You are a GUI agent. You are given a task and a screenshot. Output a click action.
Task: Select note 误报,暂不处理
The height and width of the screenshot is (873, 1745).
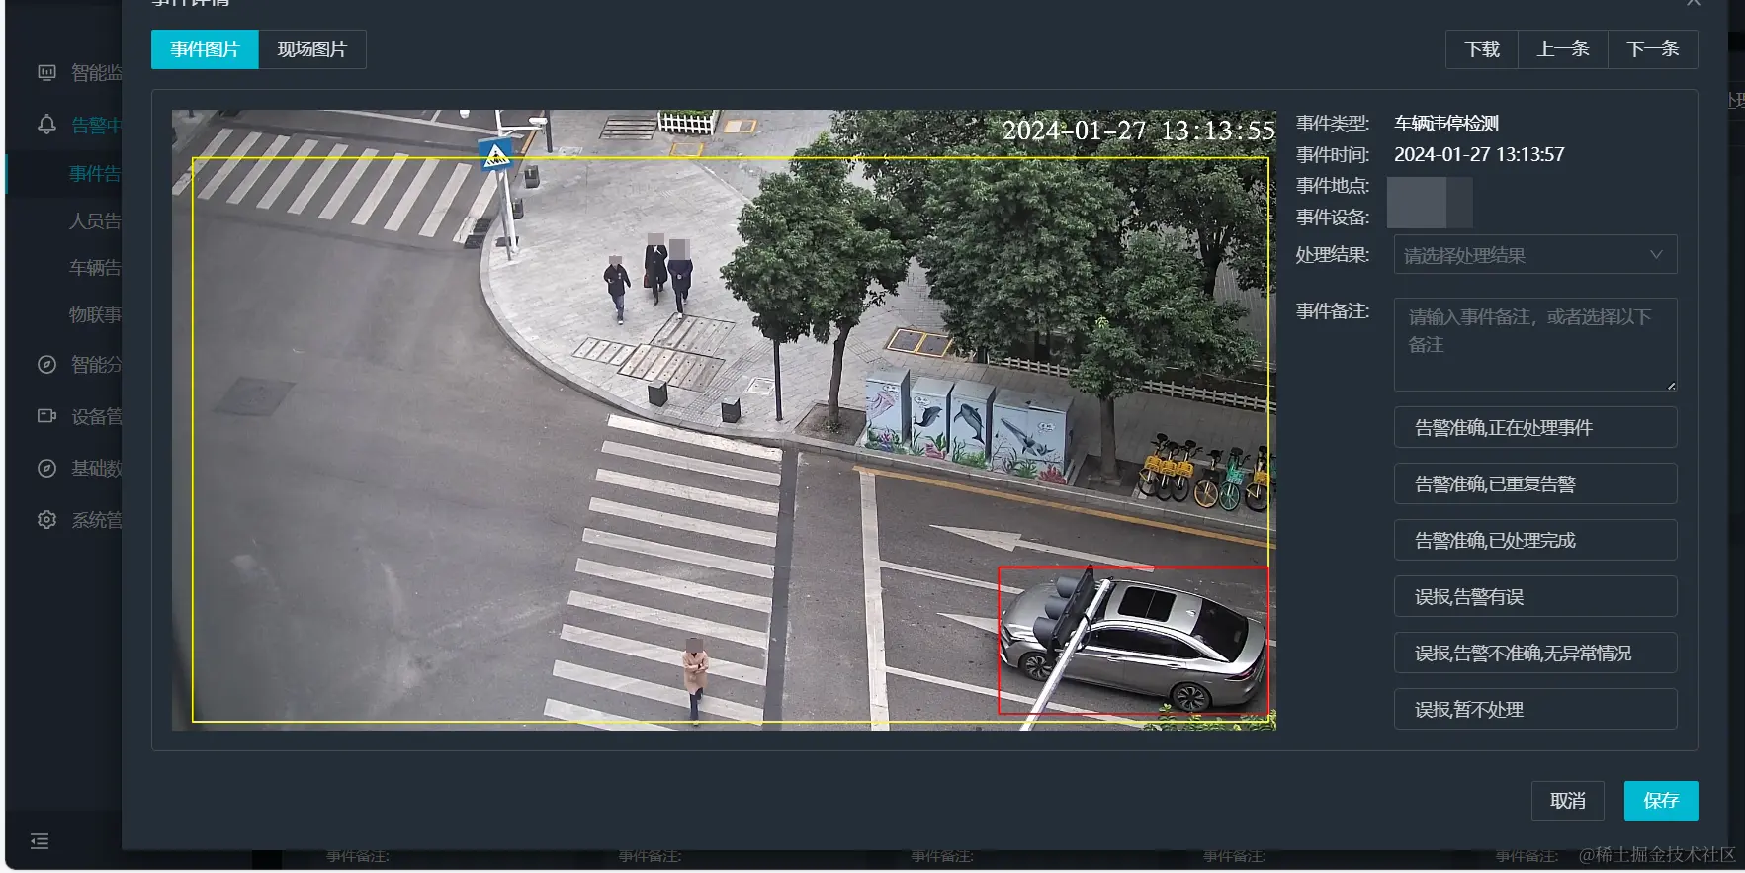point(1535,709)
